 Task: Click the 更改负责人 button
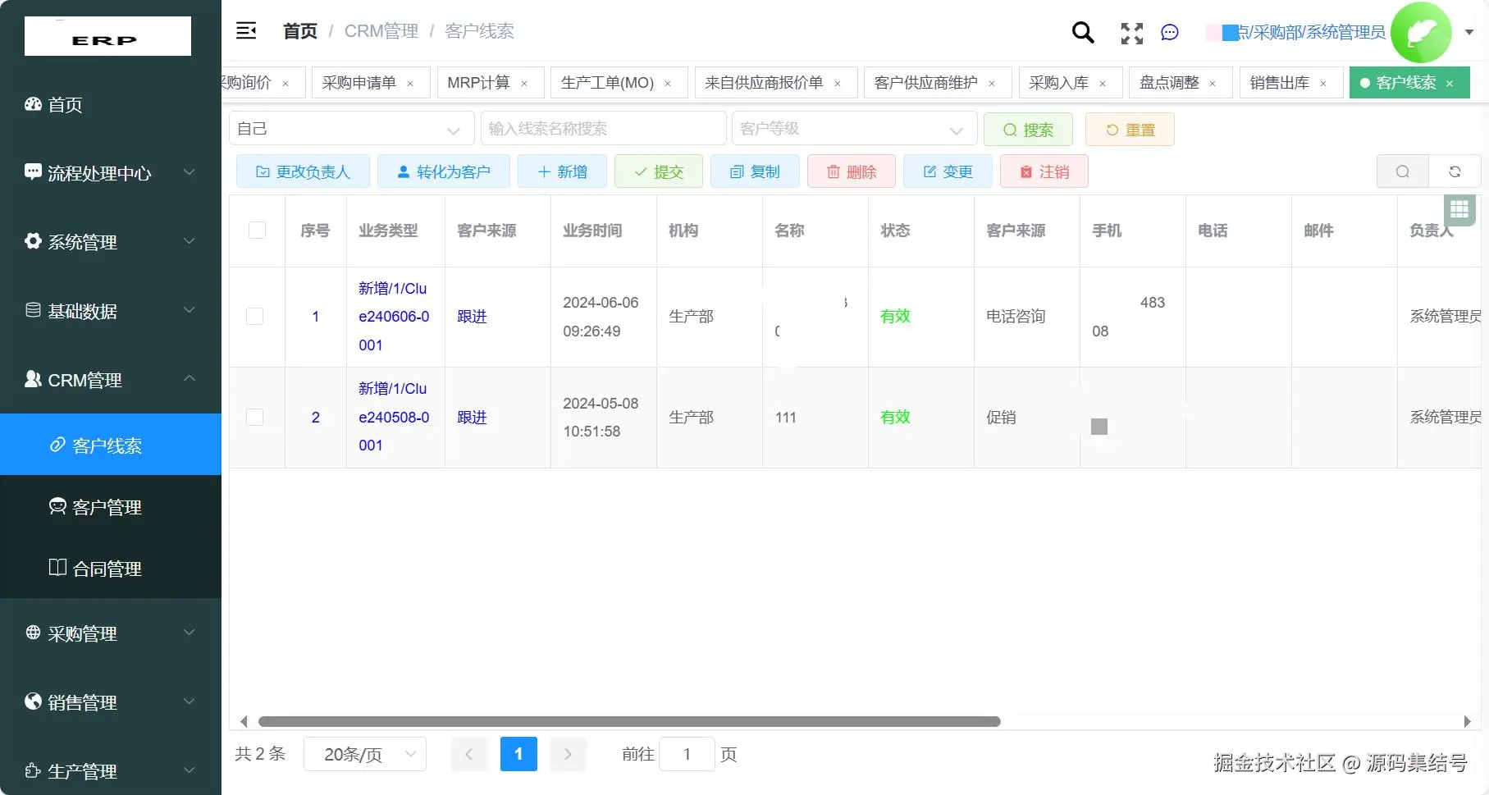(303, 171)
